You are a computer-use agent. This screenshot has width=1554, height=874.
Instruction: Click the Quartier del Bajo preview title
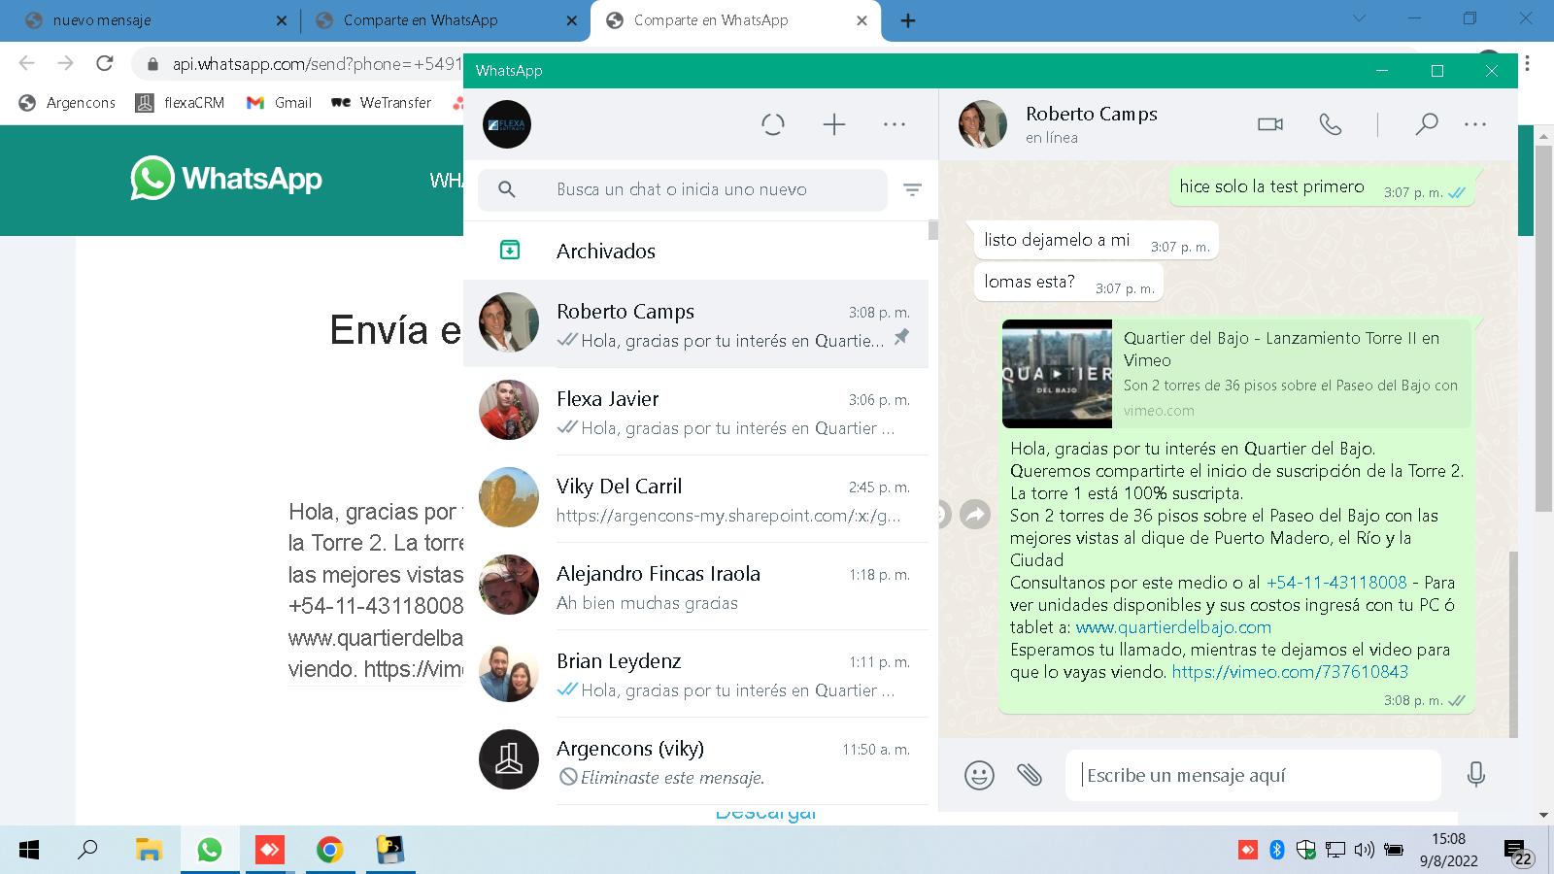1281,349
